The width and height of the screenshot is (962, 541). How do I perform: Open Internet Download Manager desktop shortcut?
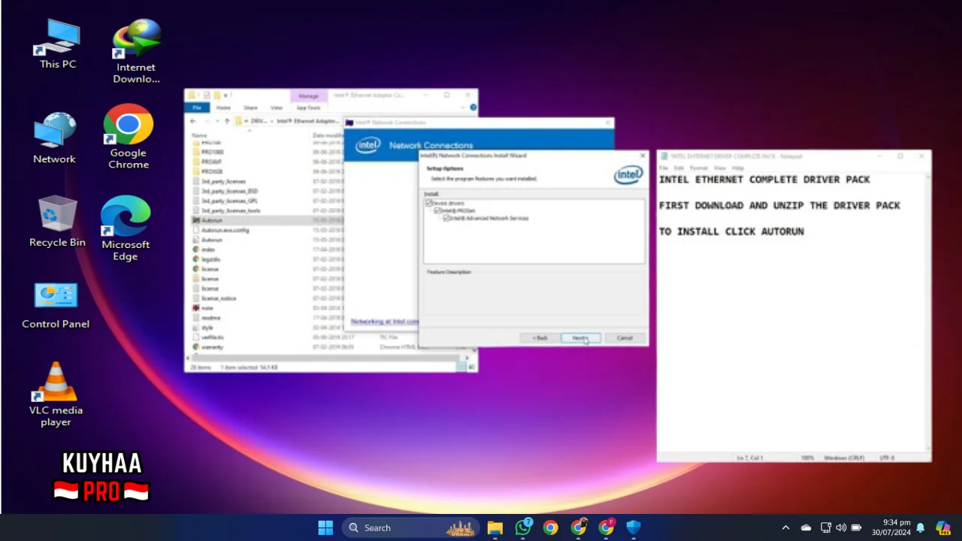136,51
